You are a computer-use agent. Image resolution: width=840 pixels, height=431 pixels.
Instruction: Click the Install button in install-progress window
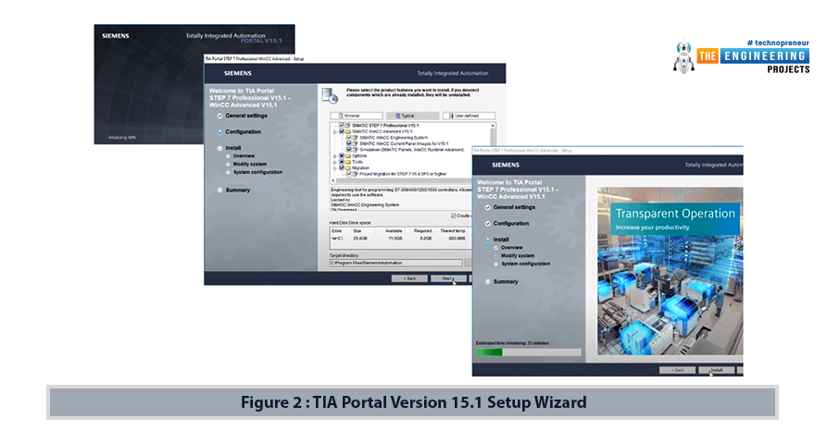click(716, 370)
